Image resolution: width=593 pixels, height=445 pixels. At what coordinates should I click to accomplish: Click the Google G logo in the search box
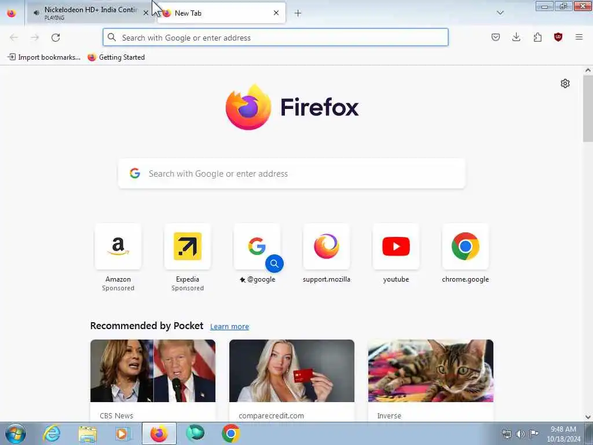[134, 173]
